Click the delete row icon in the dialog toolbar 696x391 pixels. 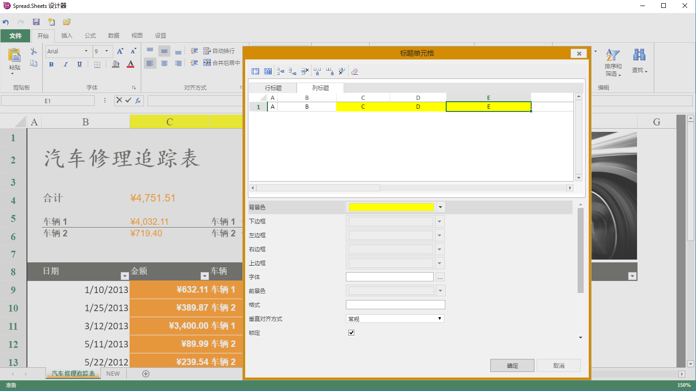tap(304, 71)
